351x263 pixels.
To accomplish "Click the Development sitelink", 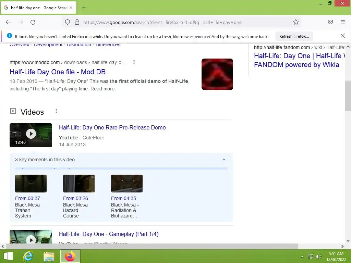I will (x=48, y=45).
